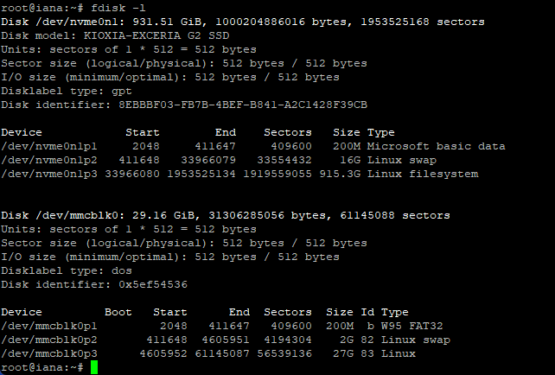
Task: Click disk identifier '0x5ef54536'
Action: [153, 284]
